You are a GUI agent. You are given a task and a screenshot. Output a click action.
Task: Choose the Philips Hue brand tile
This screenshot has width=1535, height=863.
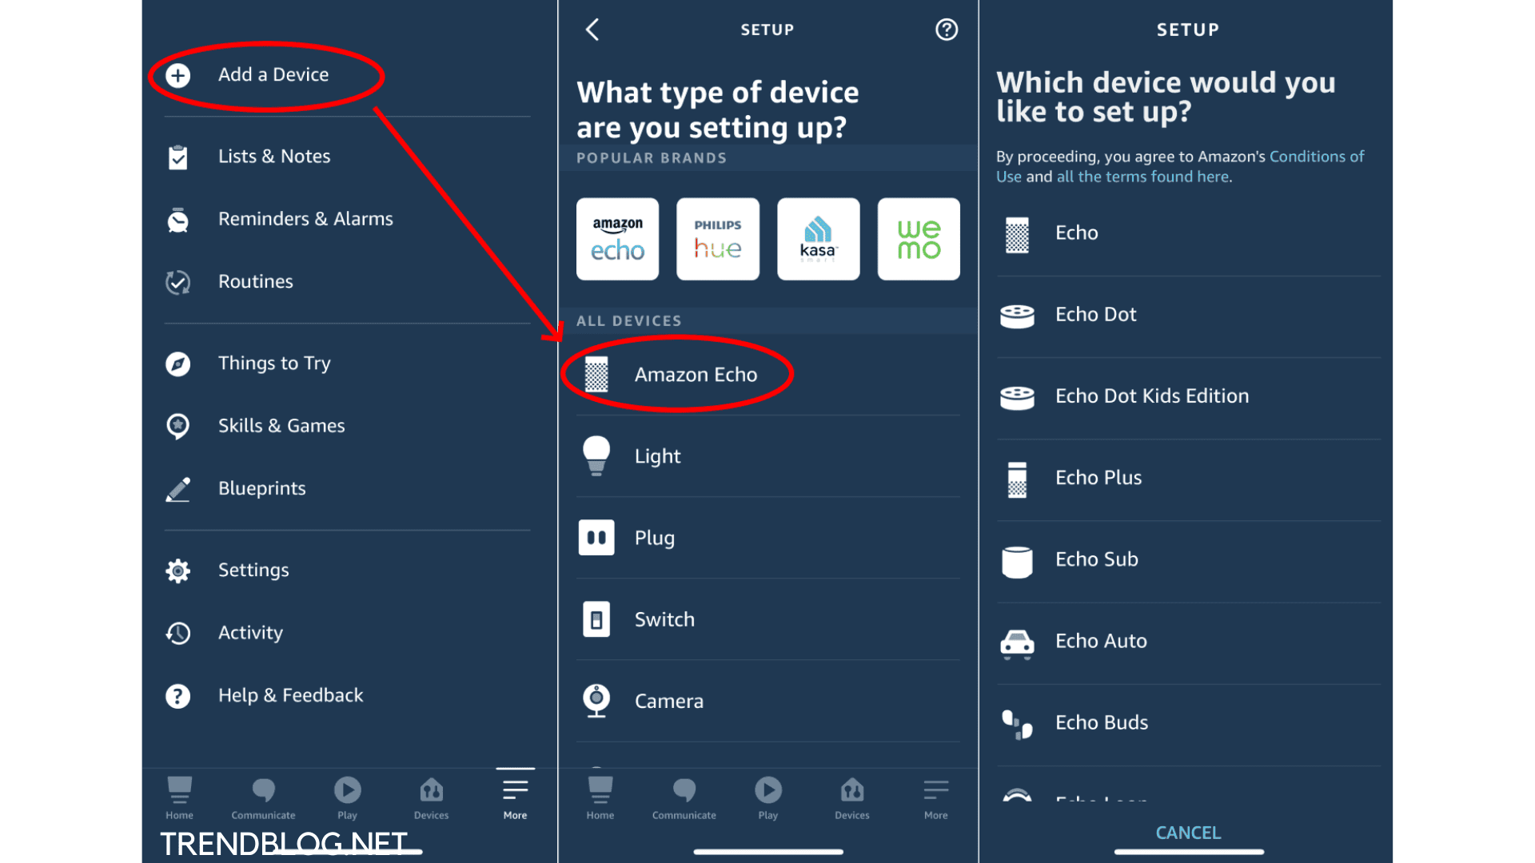(x=718, y=239)
